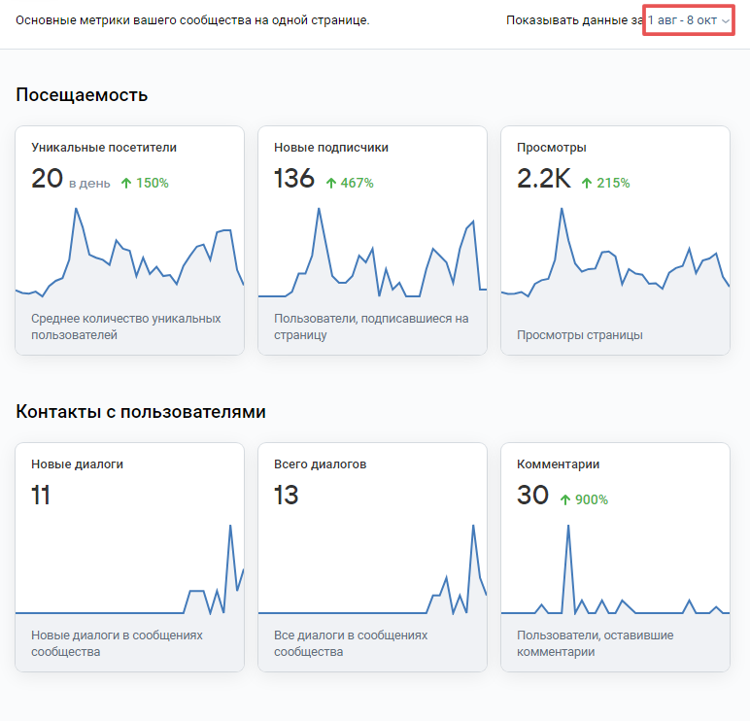Screen dimensions: 750x721
Task: Click the green up arrow beside 150%
Action: tap(126, 183)
